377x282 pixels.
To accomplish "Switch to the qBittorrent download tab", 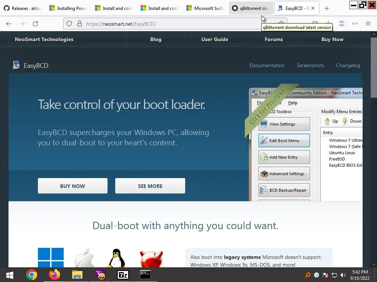I will (251, 8).
